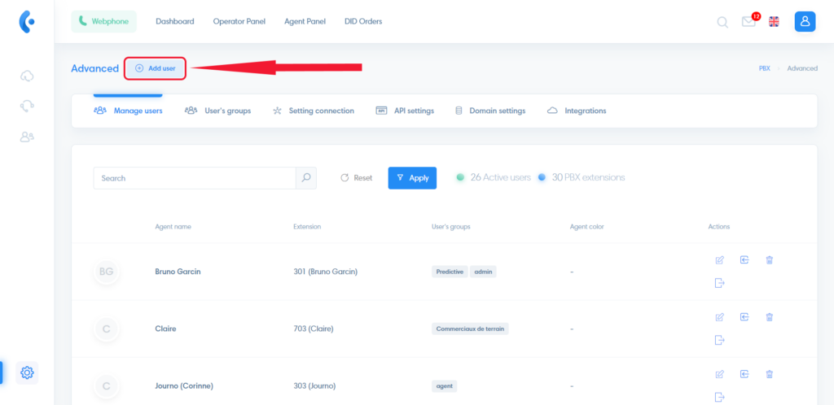Click the Claire agent name
Viewport: 834px width, 405px height.
165,329
